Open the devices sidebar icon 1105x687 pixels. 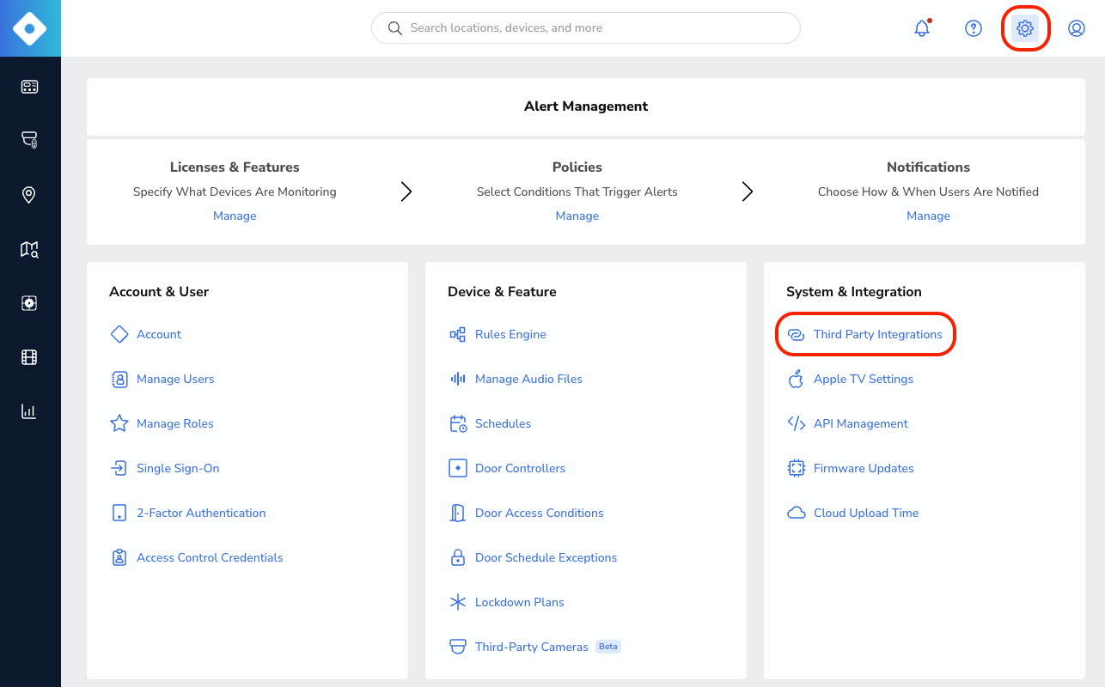29,87
